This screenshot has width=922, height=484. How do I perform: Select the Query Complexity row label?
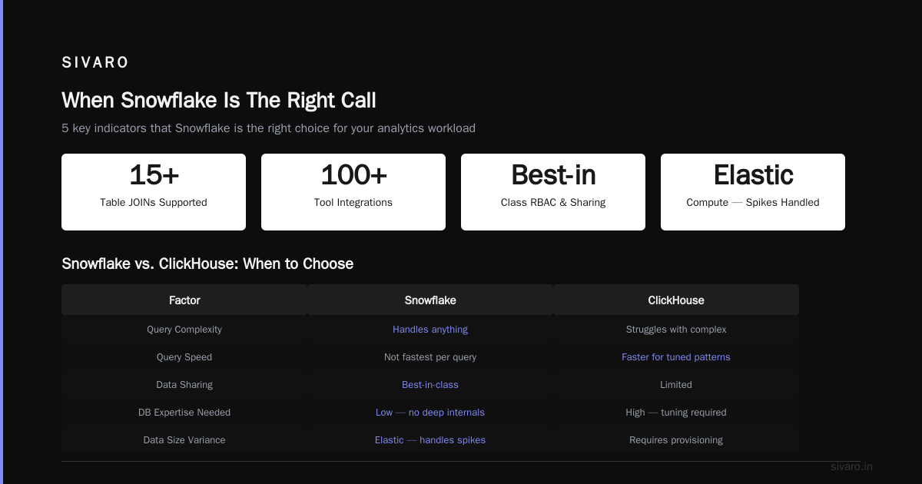(x=184, y=329)
